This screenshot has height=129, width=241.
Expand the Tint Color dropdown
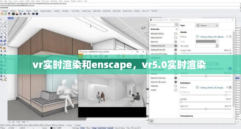coord(217,46)
